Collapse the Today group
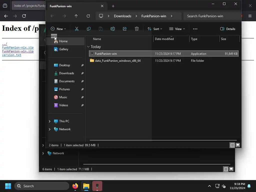Viewport: 256px width, 192px height. point(88,47)
